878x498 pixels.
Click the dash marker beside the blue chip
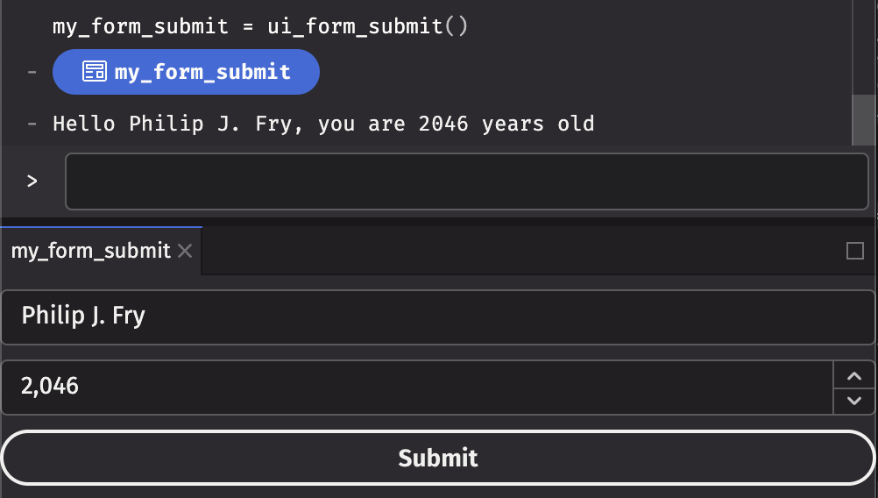(32, 72)
